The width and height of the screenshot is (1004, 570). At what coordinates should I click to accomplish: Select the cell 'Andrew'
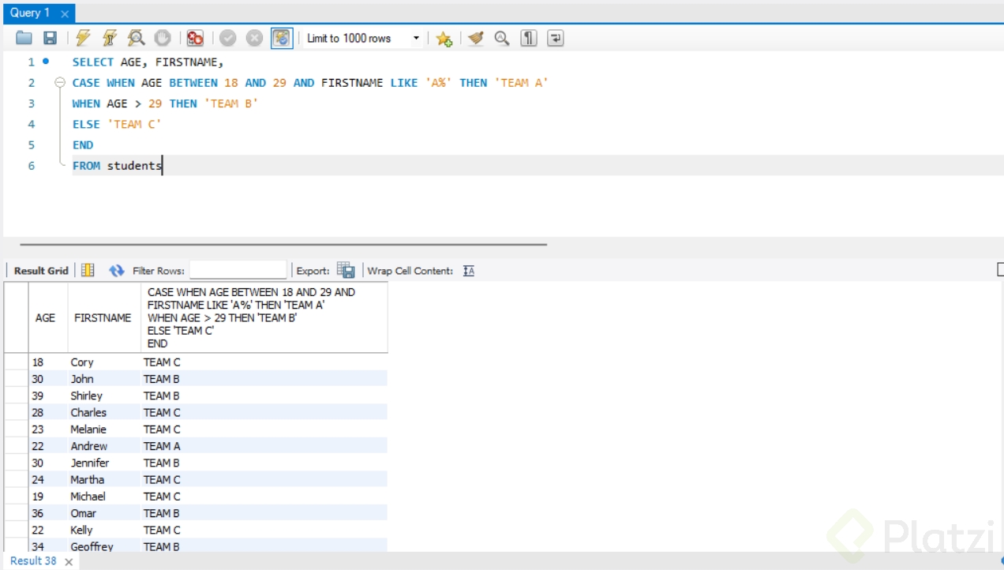click(104, 446)
